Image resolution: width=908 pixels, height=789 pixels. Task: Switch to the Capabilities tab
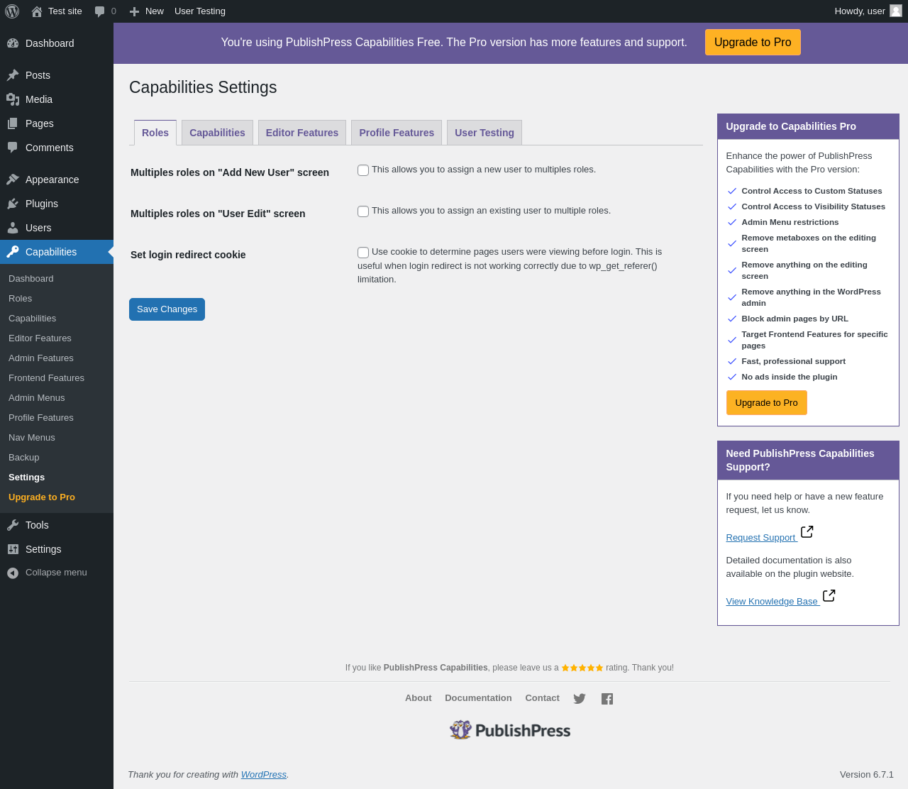coord(217,133)
